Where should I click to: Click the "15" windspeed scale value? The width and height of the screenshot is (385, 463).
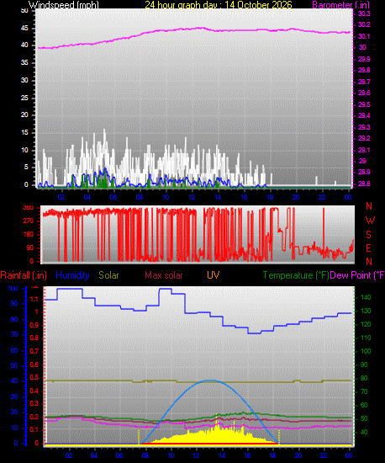(x=24, y=132)
